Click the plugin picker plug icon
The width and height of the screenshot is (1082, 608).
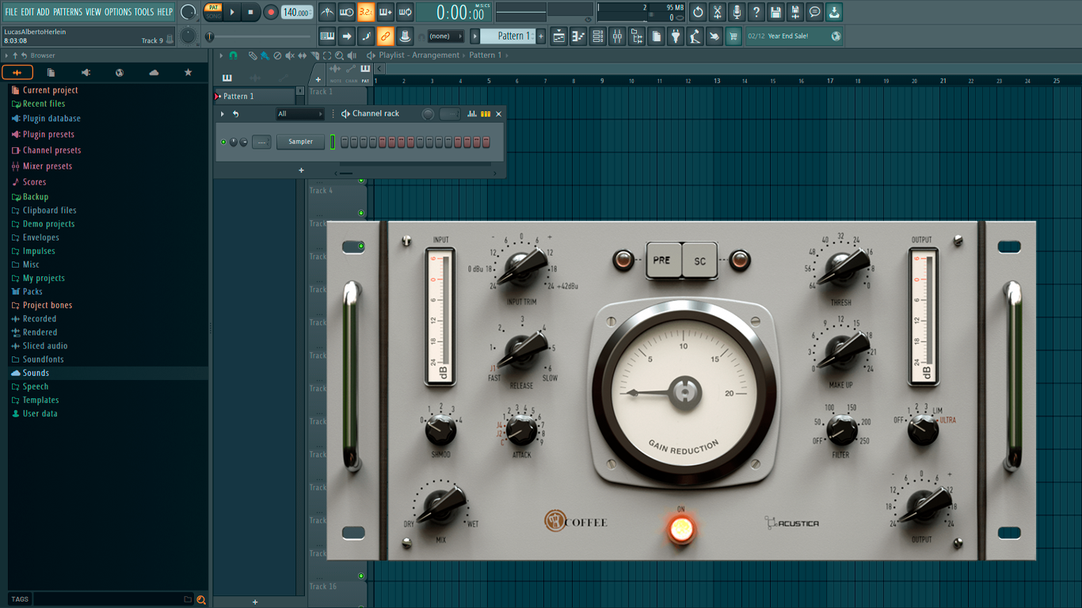pos(676,36)
